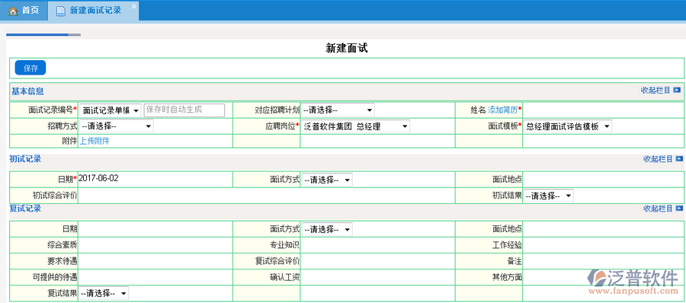The image size is (686, 303).
Task: Collapse 初试记录 section arrow icon
Action: coord(679,159)
